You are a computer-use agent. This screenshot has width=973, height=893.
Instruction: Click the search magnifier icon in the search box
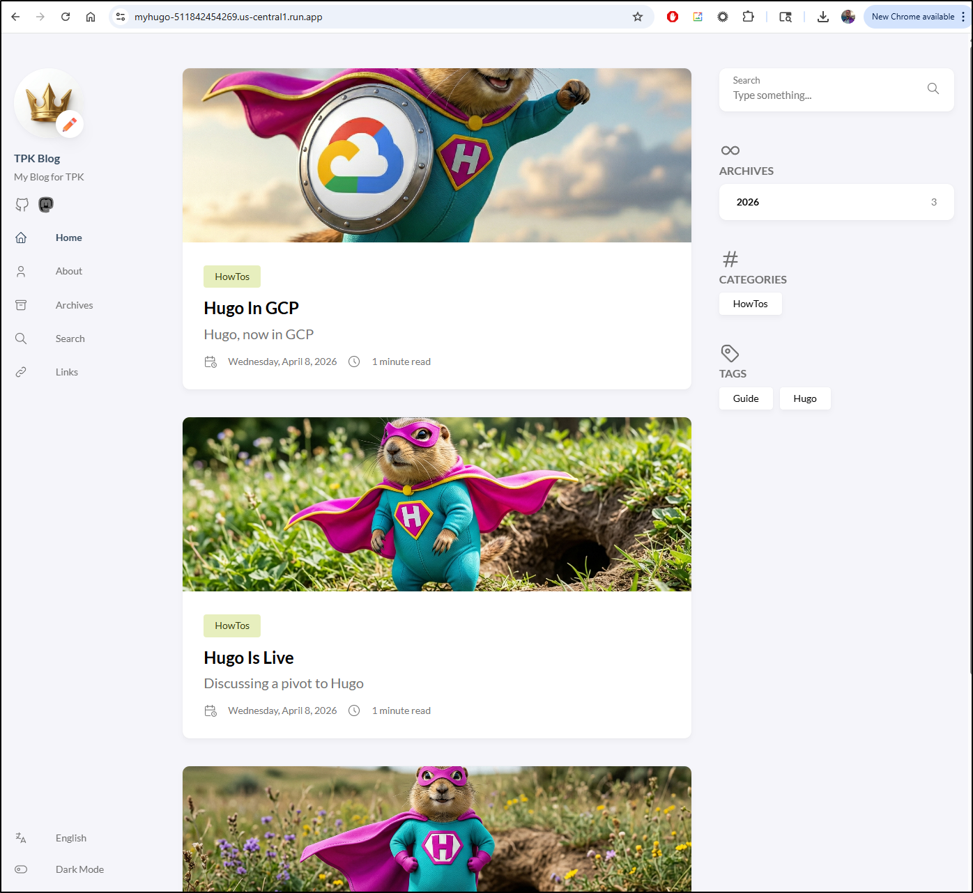click(x=933, y=88)
